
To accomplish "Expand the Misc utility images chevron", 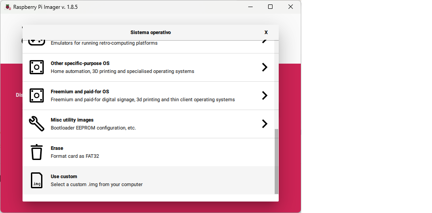I will pos(265,124).
